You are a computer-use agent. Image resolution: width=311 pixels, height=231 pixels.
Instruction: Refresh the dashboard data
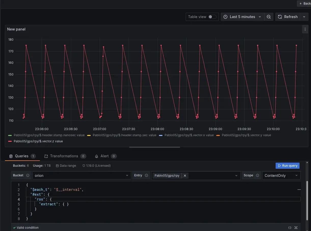[288, 17]
